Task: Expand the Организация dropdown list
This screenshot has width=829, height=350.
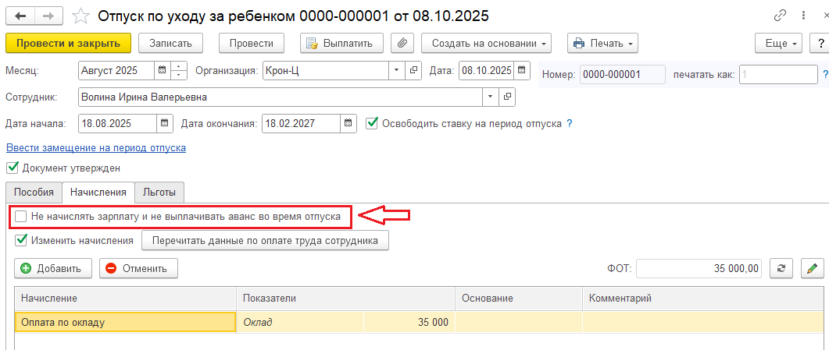Action: 397,70
